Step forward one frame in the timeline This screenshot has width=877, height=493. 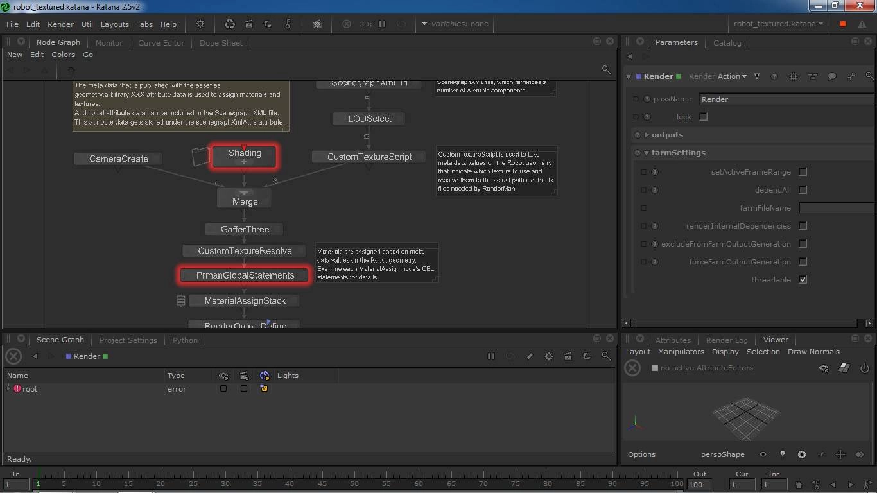point(851,485)
